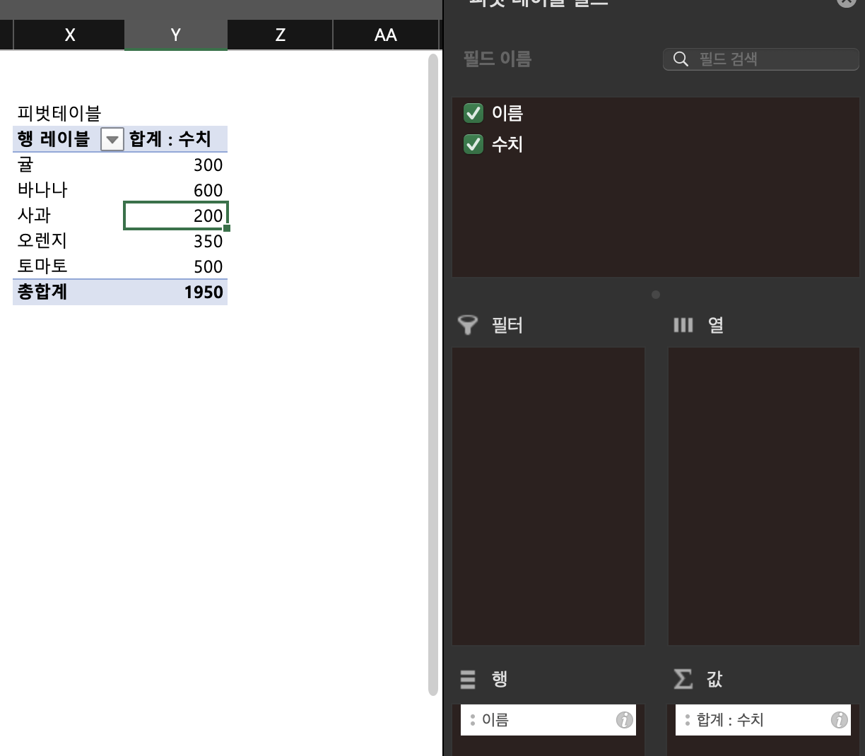Select the 귤 row label
This screenshot has width=865, height=756.
click(x=69, y=165)
